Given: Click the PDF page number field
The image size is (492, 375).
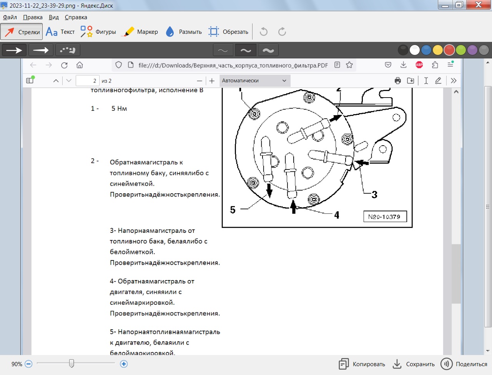Looking at the screenshot, I should tap(88, 81).
